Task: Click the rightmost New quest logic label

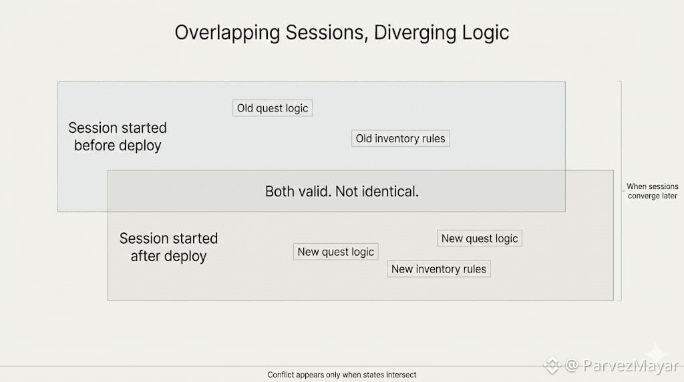Action: 480,238
